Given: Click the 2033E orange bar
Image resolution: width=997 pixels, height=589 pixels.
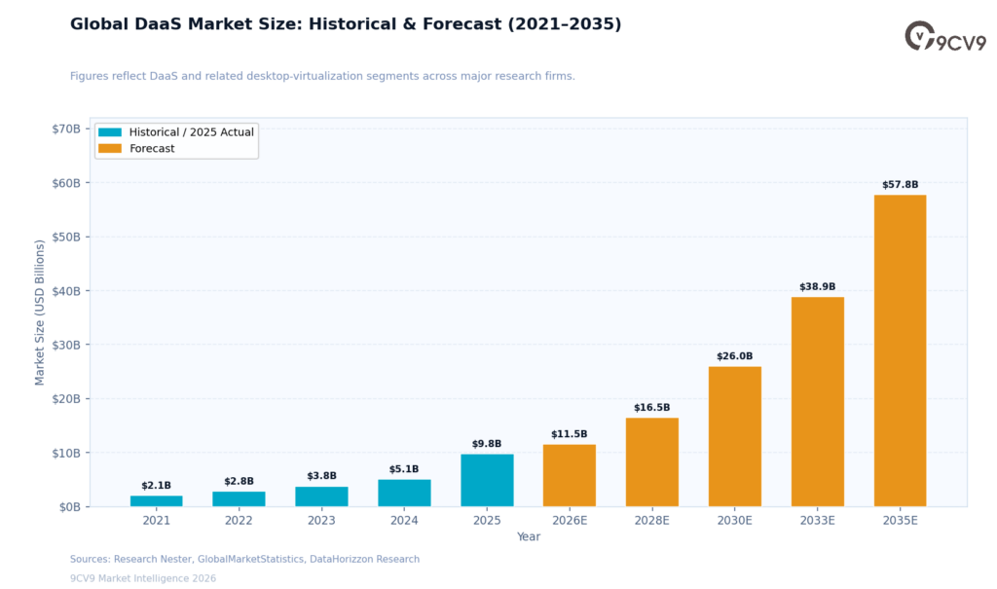Looking at the screenshot, I should pos(818,402).
